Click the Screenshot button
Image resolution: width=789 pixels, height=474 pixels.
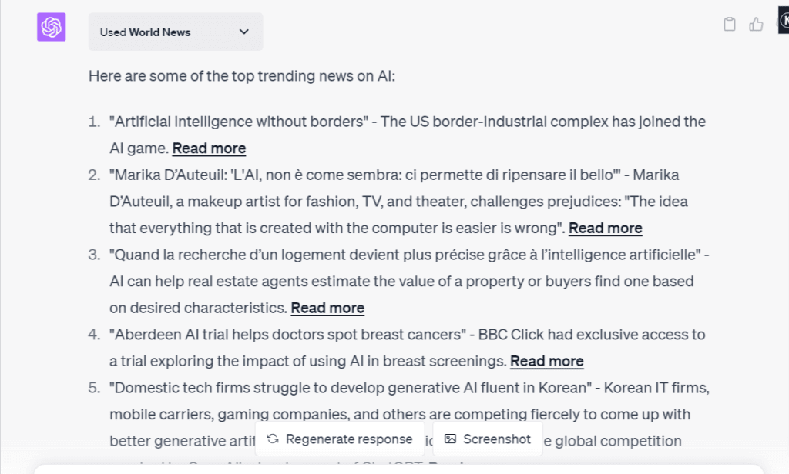(x=488, y=439)
